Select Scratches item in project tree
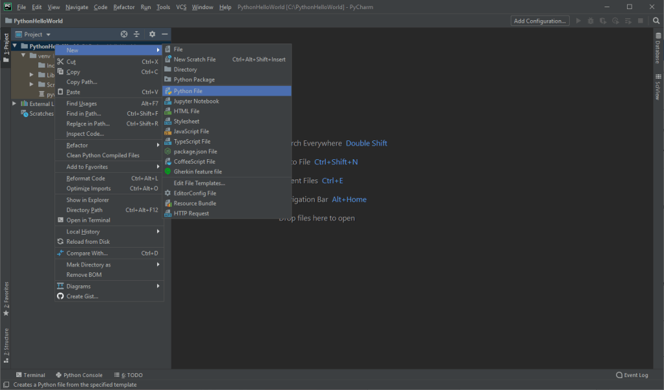The width and height of the screenshot is (664, 390). click(x=40, y=114)
